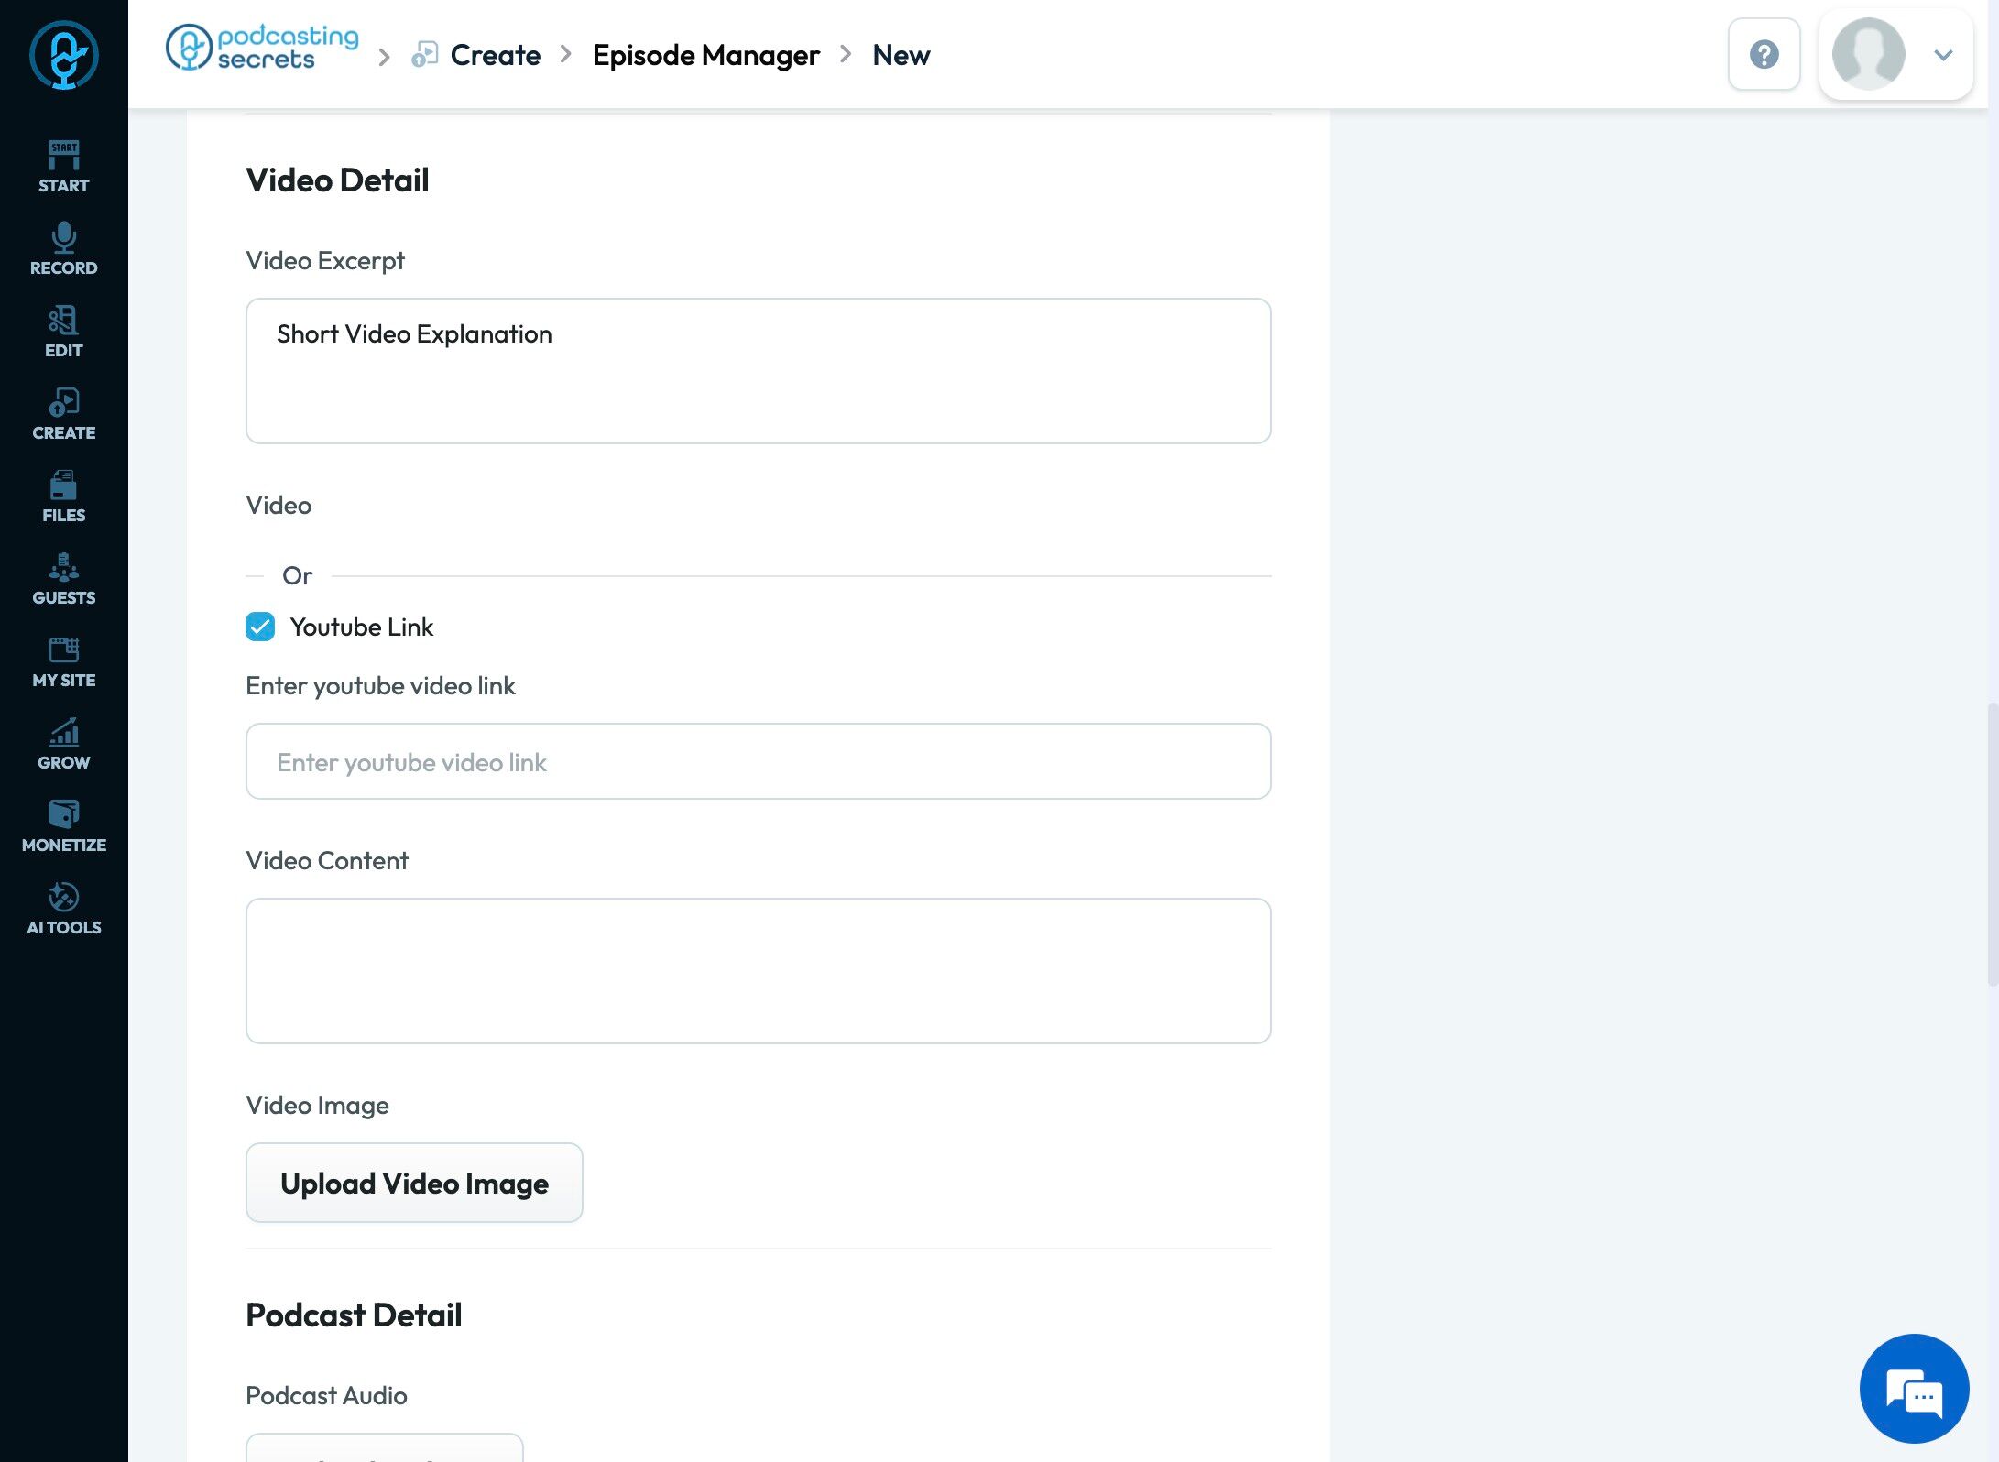
Task: Open the Monetize section
Action: (63, 826)
